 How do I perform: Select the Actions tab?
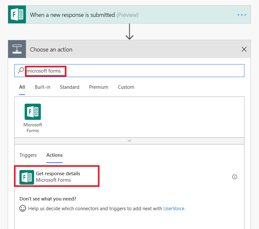point(54,155)
